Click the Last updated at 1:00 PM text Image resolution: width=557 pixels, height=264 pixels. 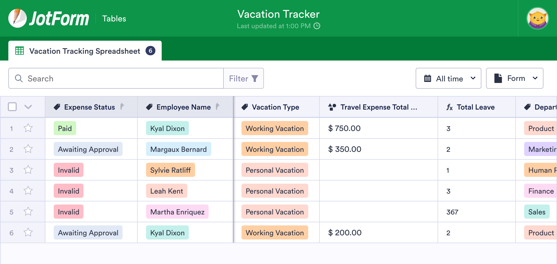pyautogui.click(x=274, y=26)
